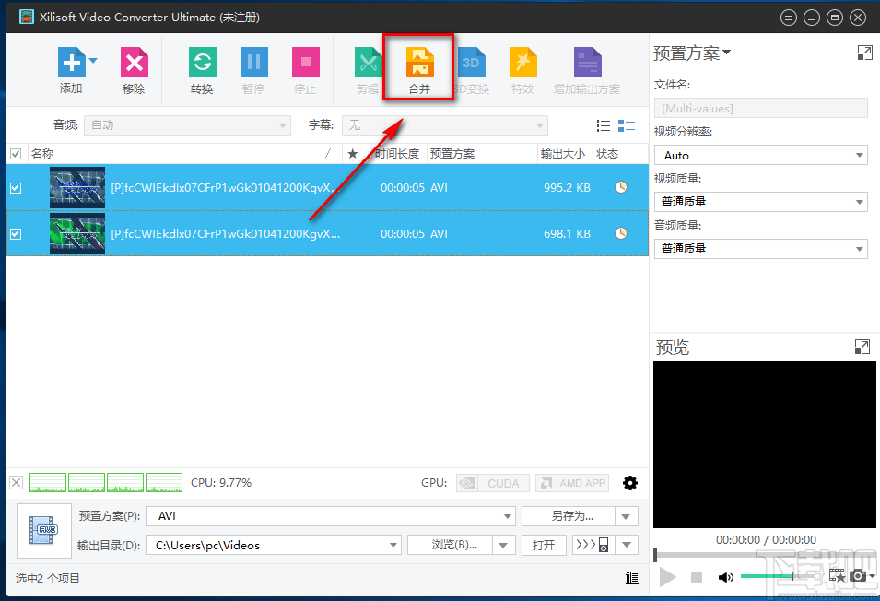This screenshot has height=601, width=880.
Task: Click the 995.2 KB output size cell
Action: click(x=567, y=188)
